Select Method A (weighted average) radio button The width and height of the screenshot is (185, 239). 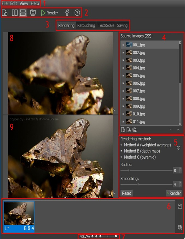pos(122,145)
